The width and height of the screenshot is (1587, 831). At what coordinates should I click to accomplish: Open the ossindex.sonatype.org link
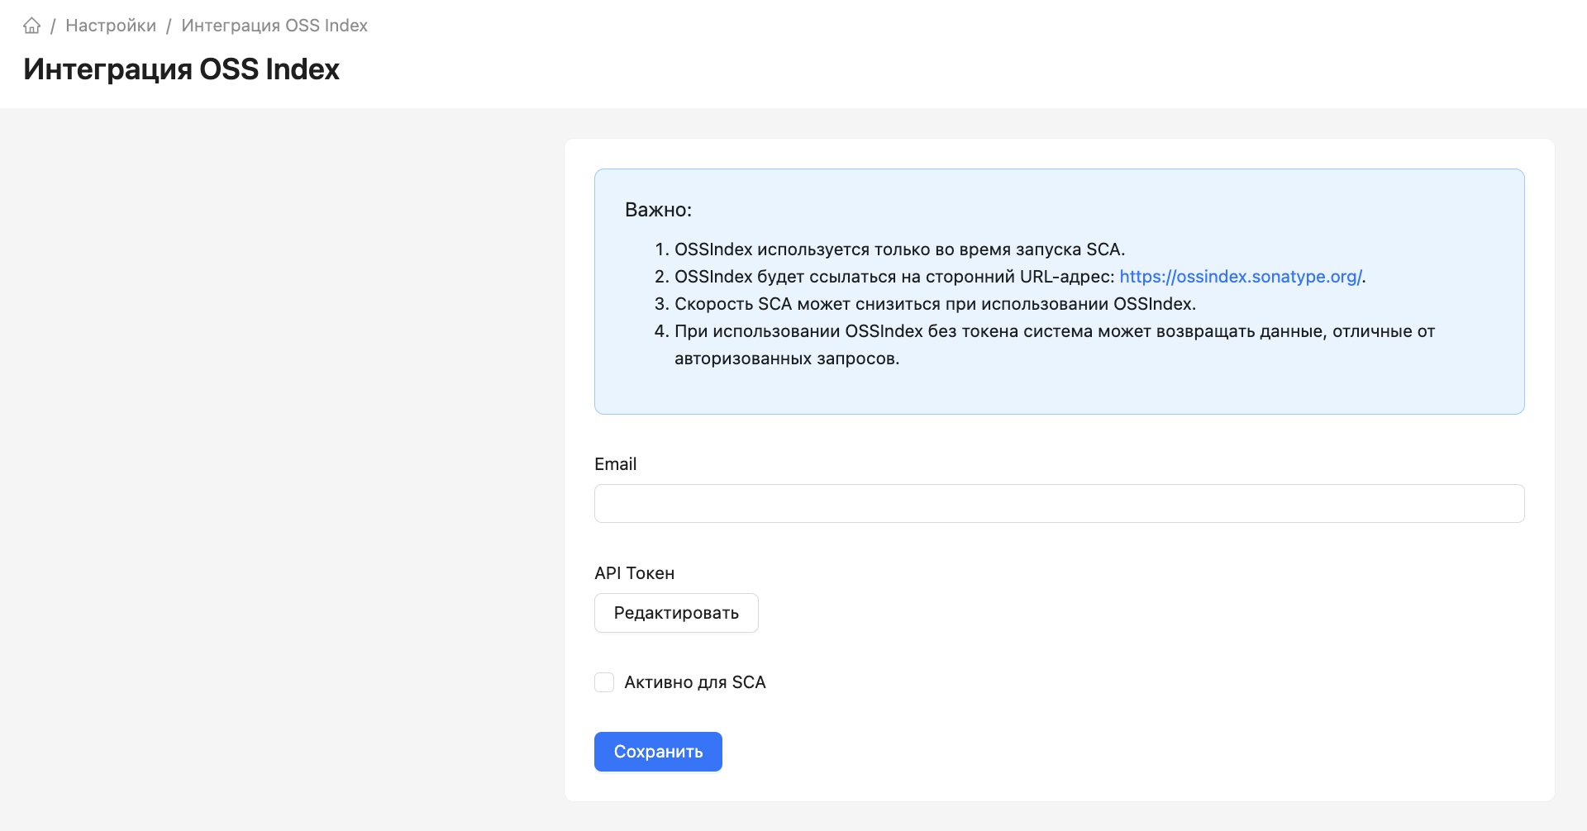(x=1241, y=277)
